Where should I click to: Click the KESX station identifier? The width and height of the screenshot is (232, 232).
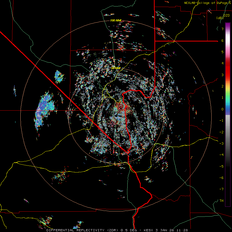[x=149, y=230]
